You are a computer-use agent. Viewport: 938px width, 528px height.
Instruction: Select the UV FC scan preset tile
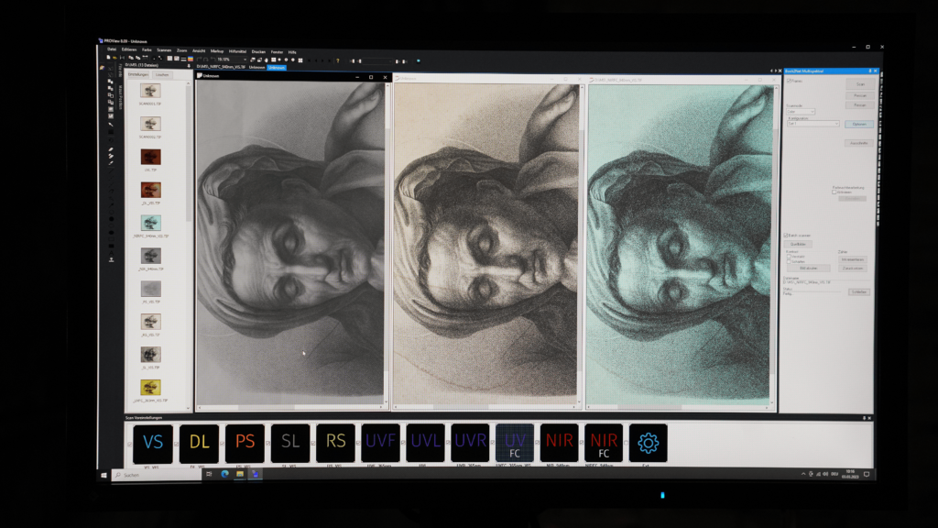tap(515, 443)
